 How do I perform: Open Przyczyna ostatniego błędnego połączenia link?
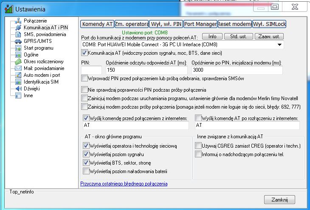124,184
